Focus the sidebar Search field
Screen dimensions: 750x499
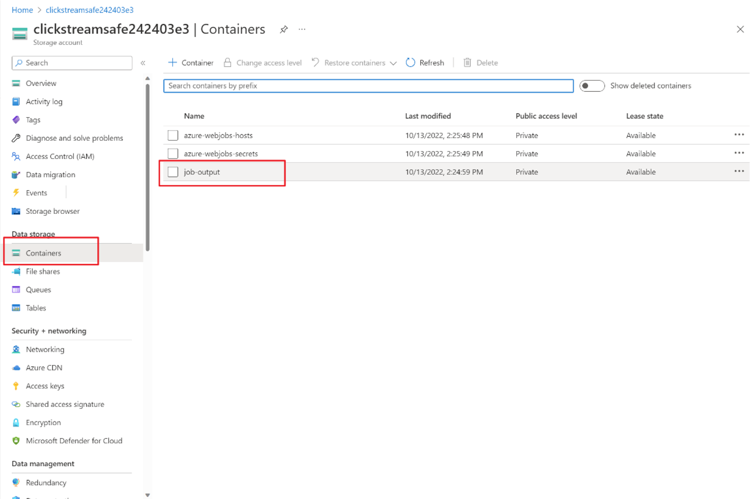pos(72,63)
